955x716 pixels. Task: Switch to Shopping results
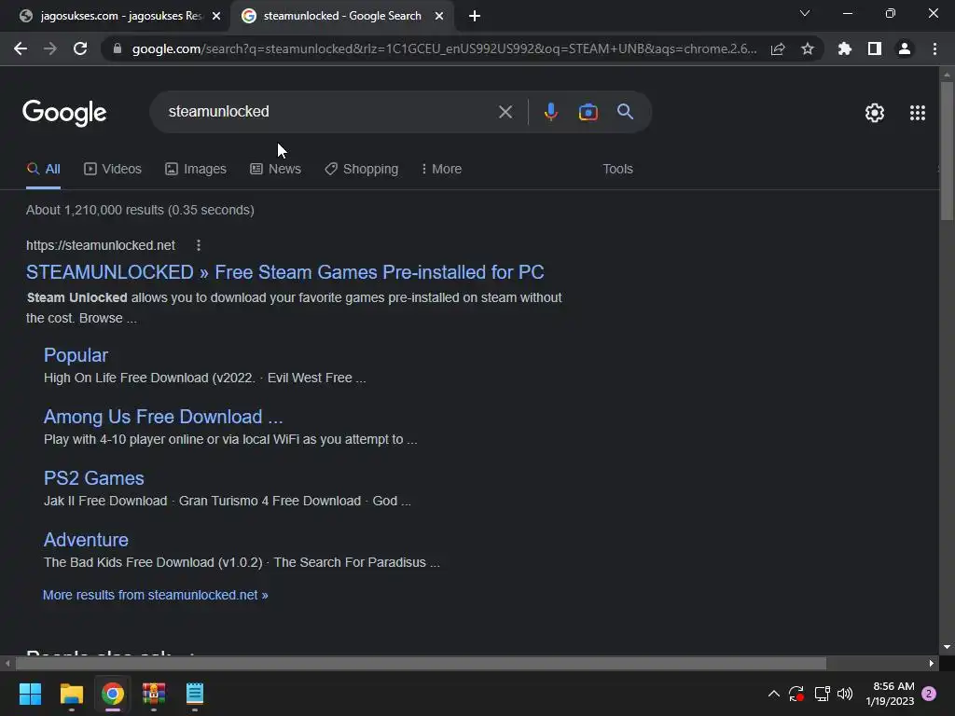point(361,169)
